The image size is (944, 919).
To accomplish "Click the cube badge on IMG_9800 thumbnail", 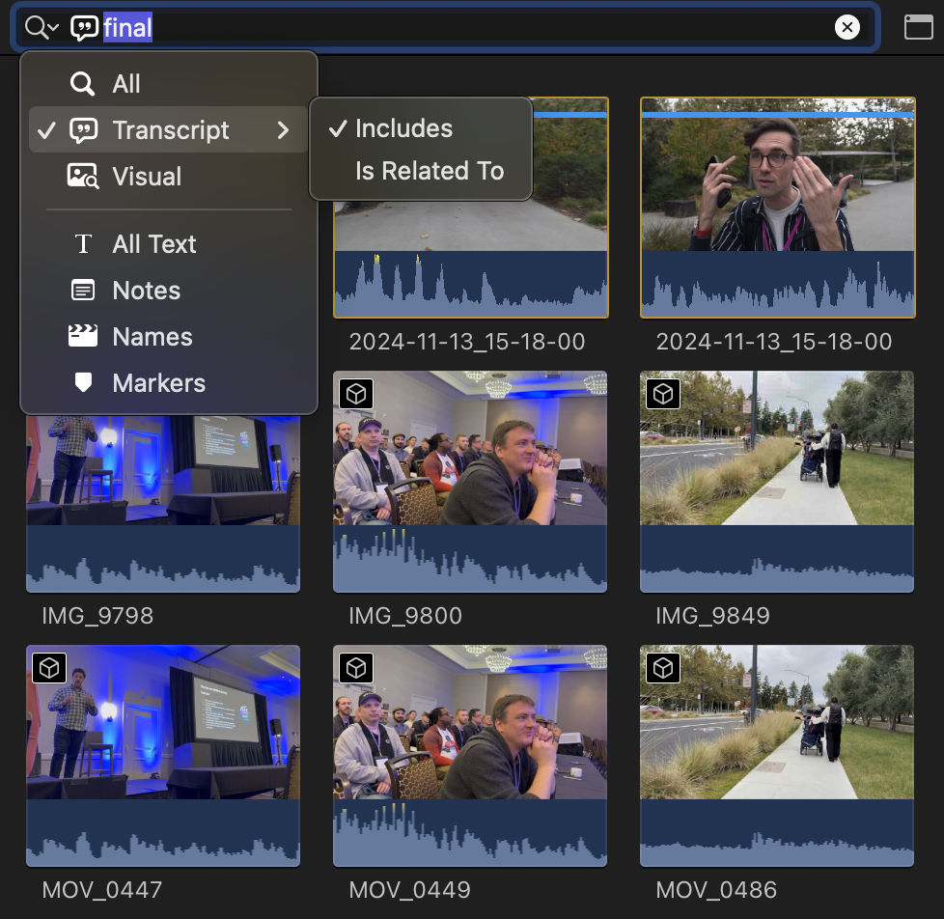I will coord(355,394).
